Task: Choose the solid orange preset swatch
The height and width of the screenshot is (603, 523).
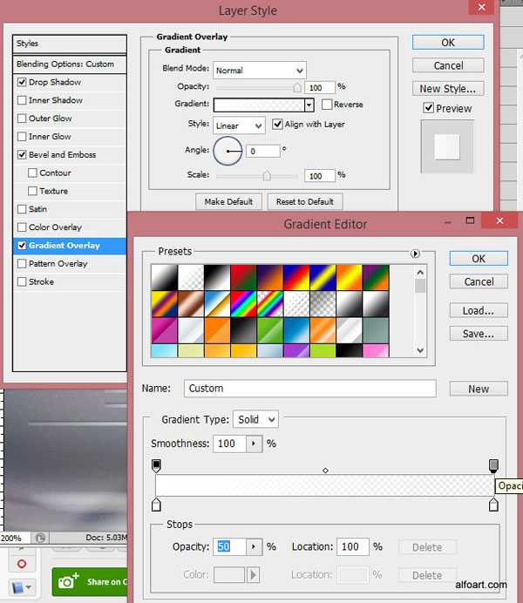Action: pyautogui.click(x=217, y=330)
